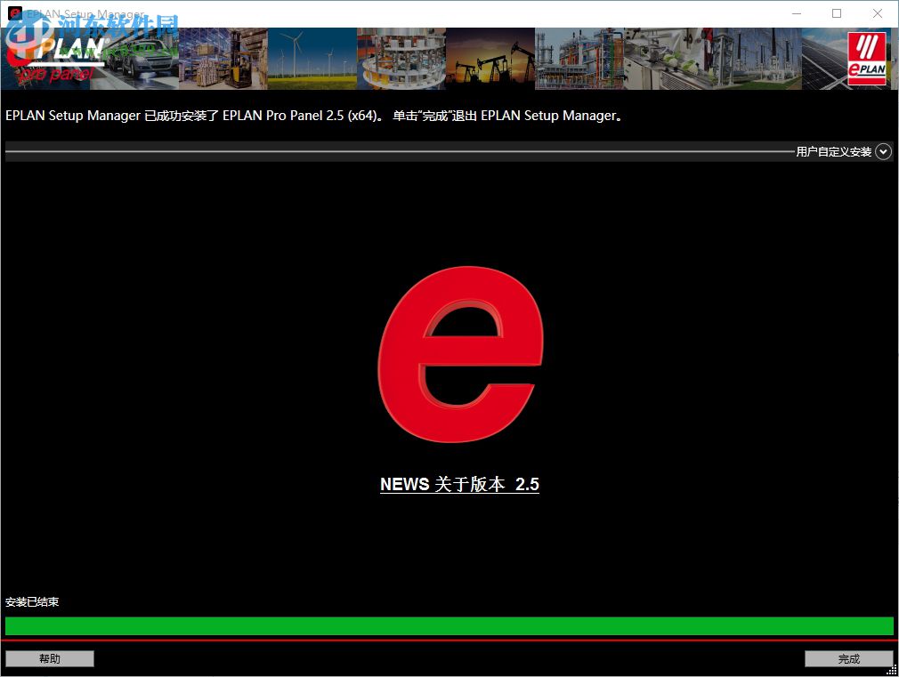Viewport: 899px width, 677px height.
Task: Click the 用户自定义安装 label
Action: (834, 152)
